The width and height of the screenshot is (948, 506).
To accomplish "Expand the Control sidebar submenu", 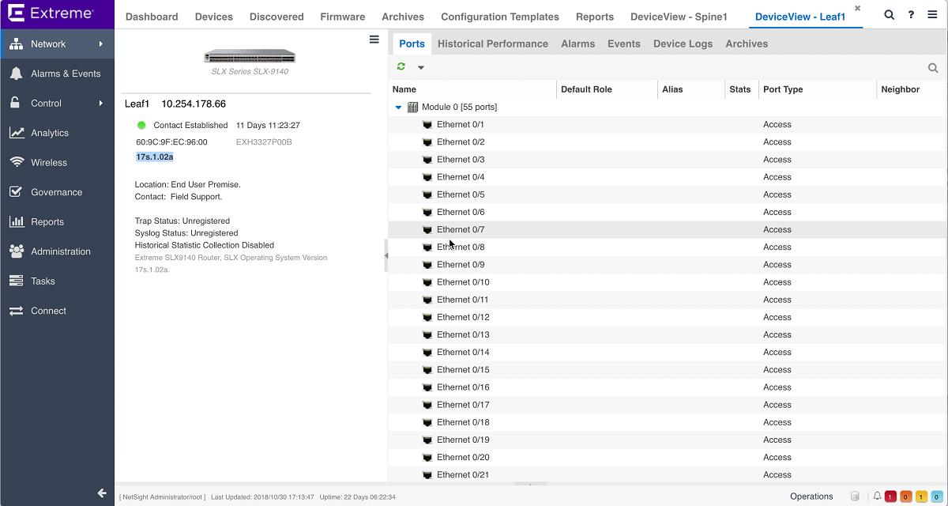I will [101, 104].
